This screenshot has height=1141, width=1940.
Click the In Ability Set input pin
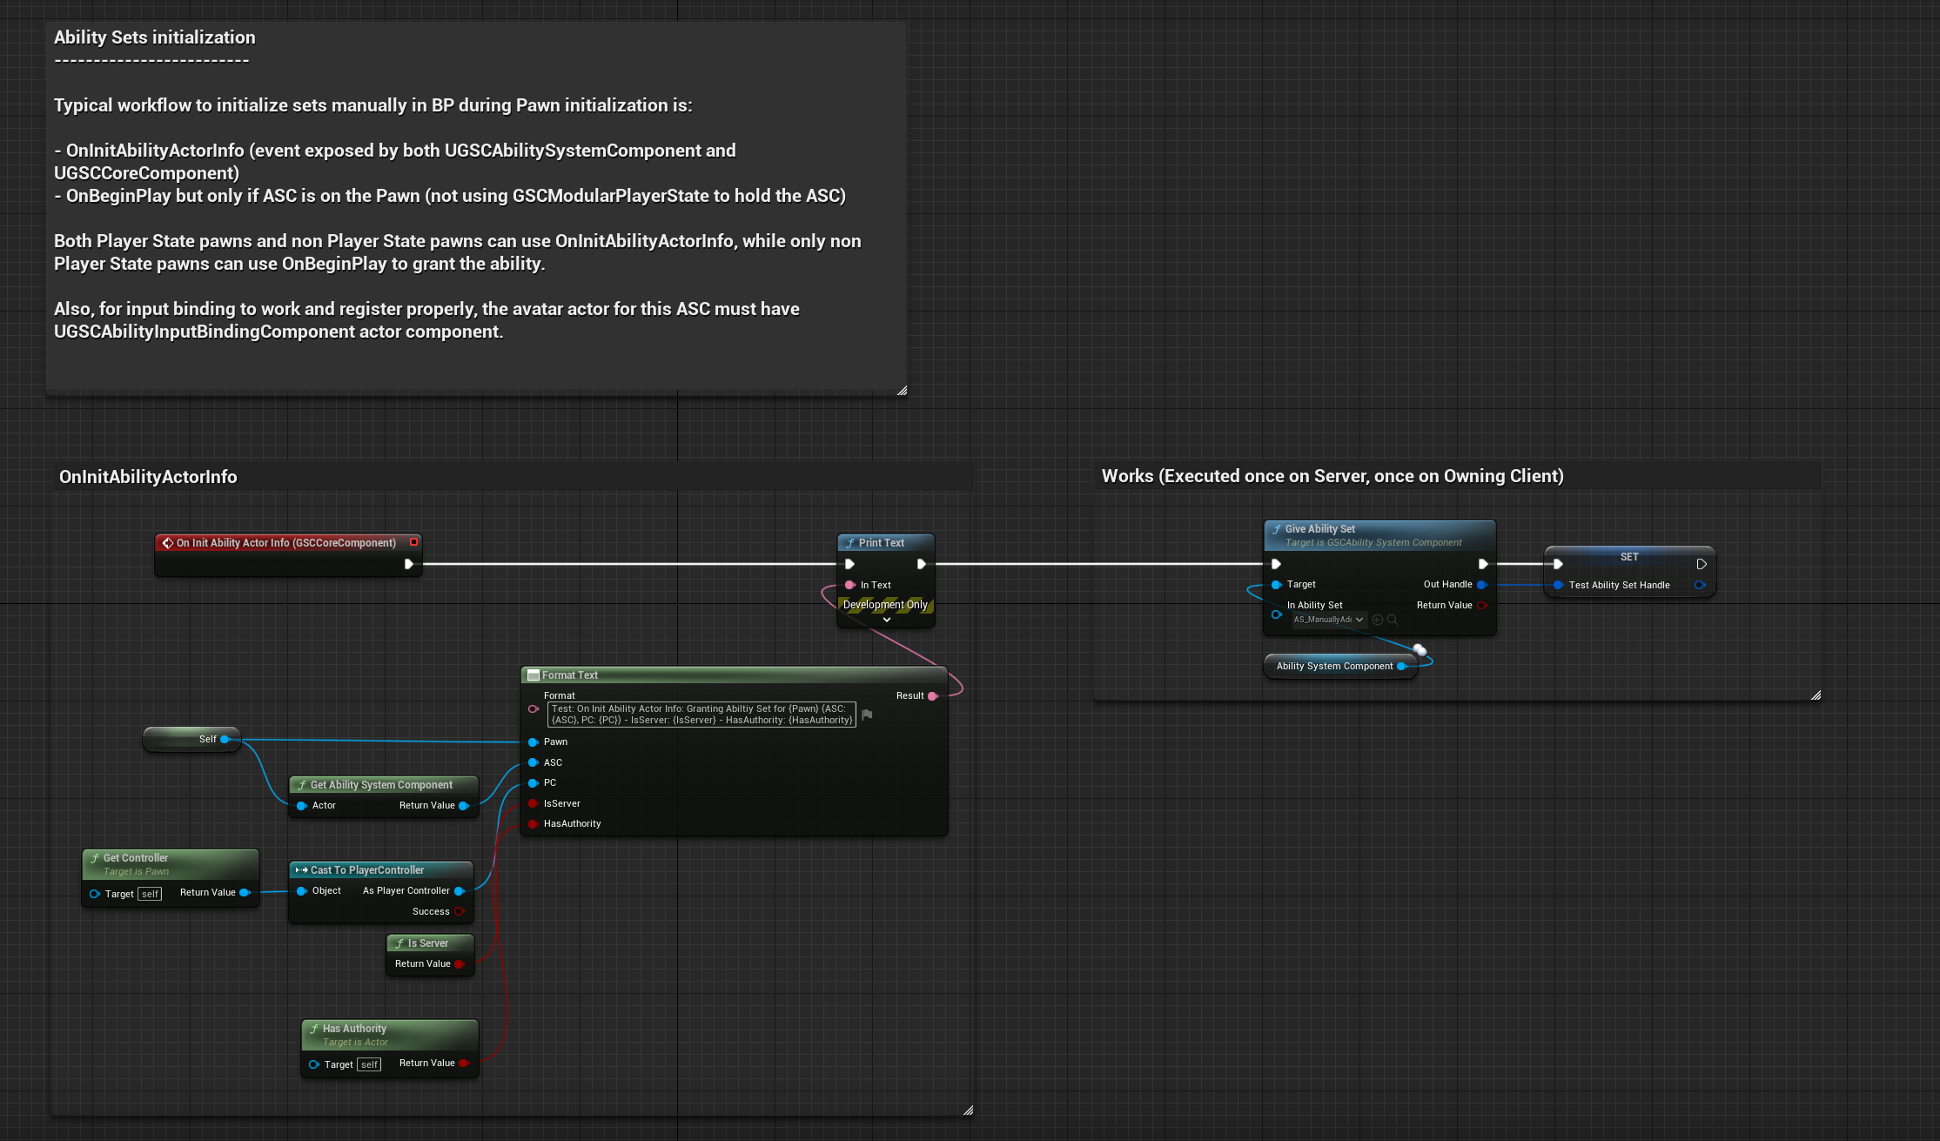click(1277, 614)
